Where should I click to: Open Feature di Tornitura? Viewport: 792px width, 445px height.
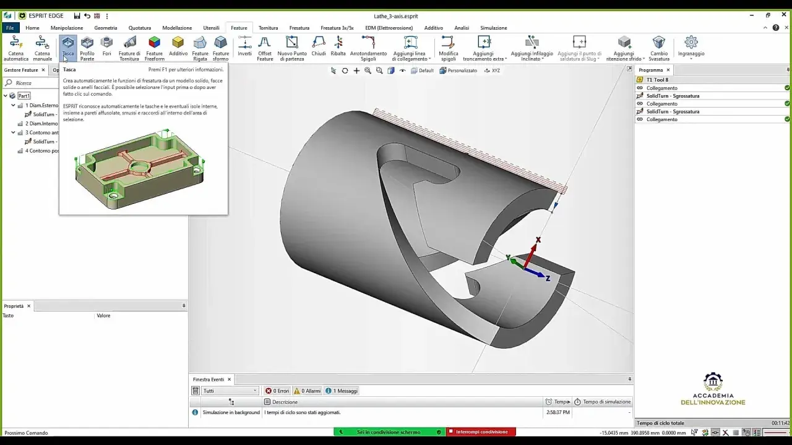(129, 48)
